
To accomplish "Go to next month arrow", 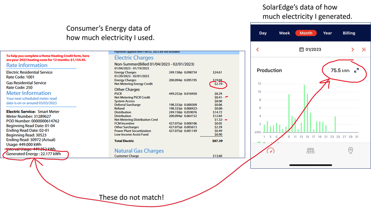I will coord(352,50).
